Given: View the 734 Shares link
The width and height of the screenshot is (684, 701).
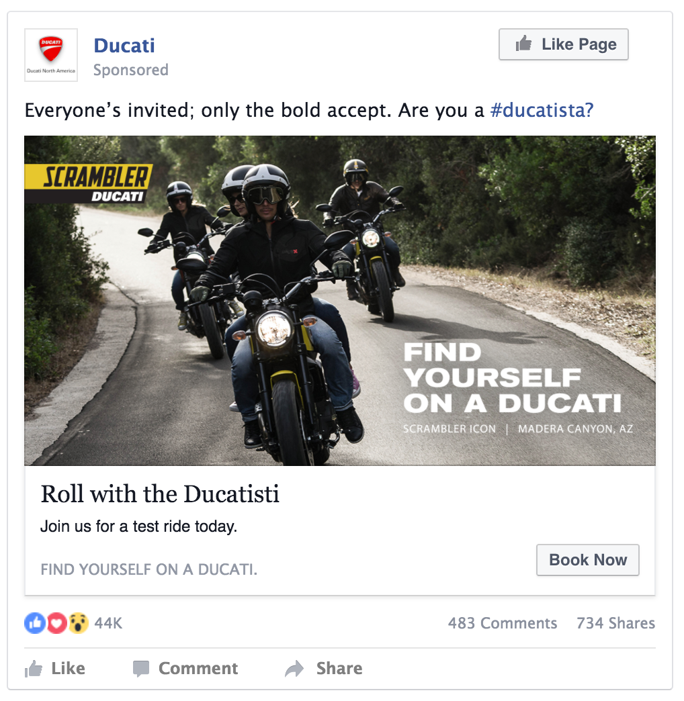Looking at the screenshot, I should coord(615,622).
